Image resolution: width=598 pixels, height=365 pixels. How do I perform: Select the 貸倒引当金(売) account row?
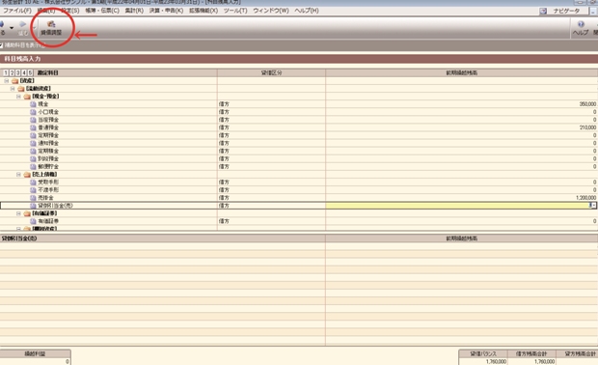[299, 206]
